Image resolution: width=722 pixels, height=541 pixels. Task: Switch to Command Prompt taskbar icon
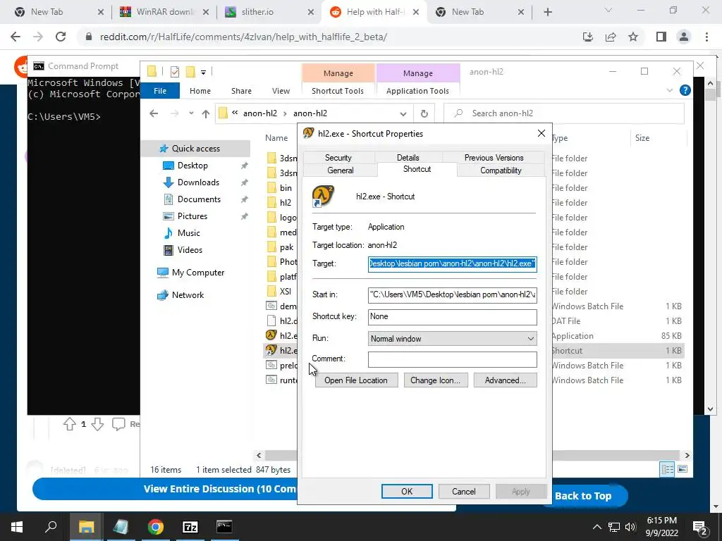[x=224, y=527]
